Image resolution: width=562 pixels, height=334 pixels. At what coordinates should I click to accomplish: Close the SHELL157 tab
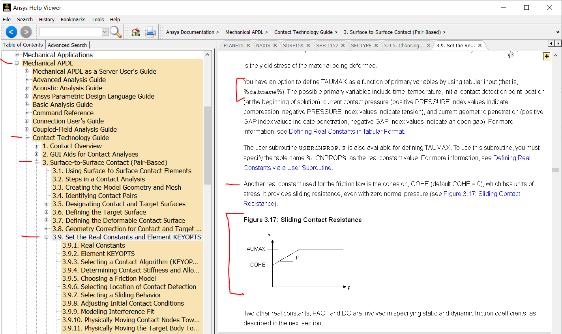pos(343,45)
